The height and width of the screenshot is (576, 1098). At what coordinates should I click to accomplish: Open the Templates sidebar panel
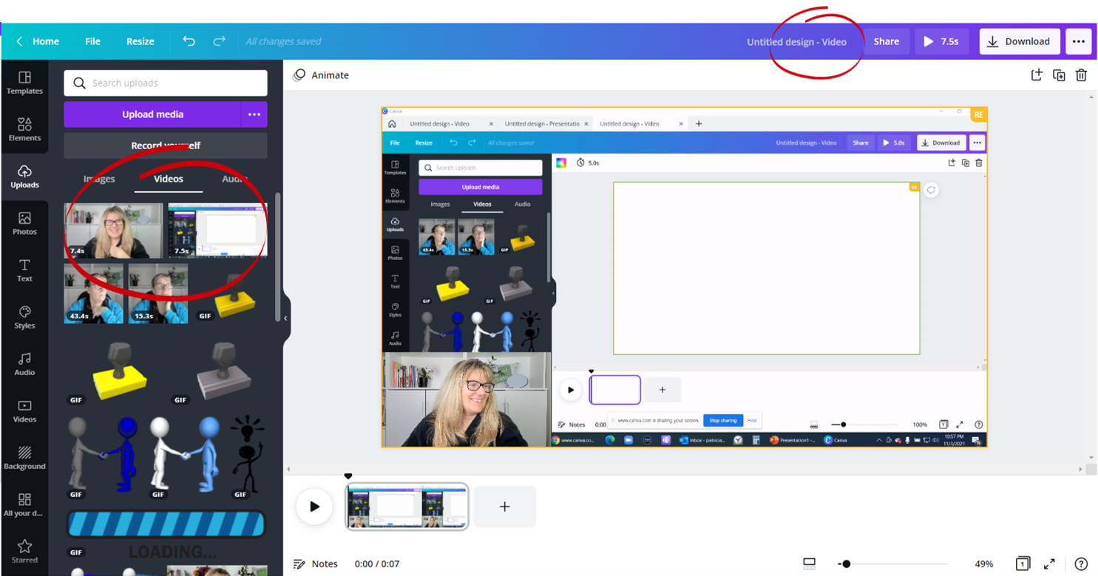(x=24, y=83)
